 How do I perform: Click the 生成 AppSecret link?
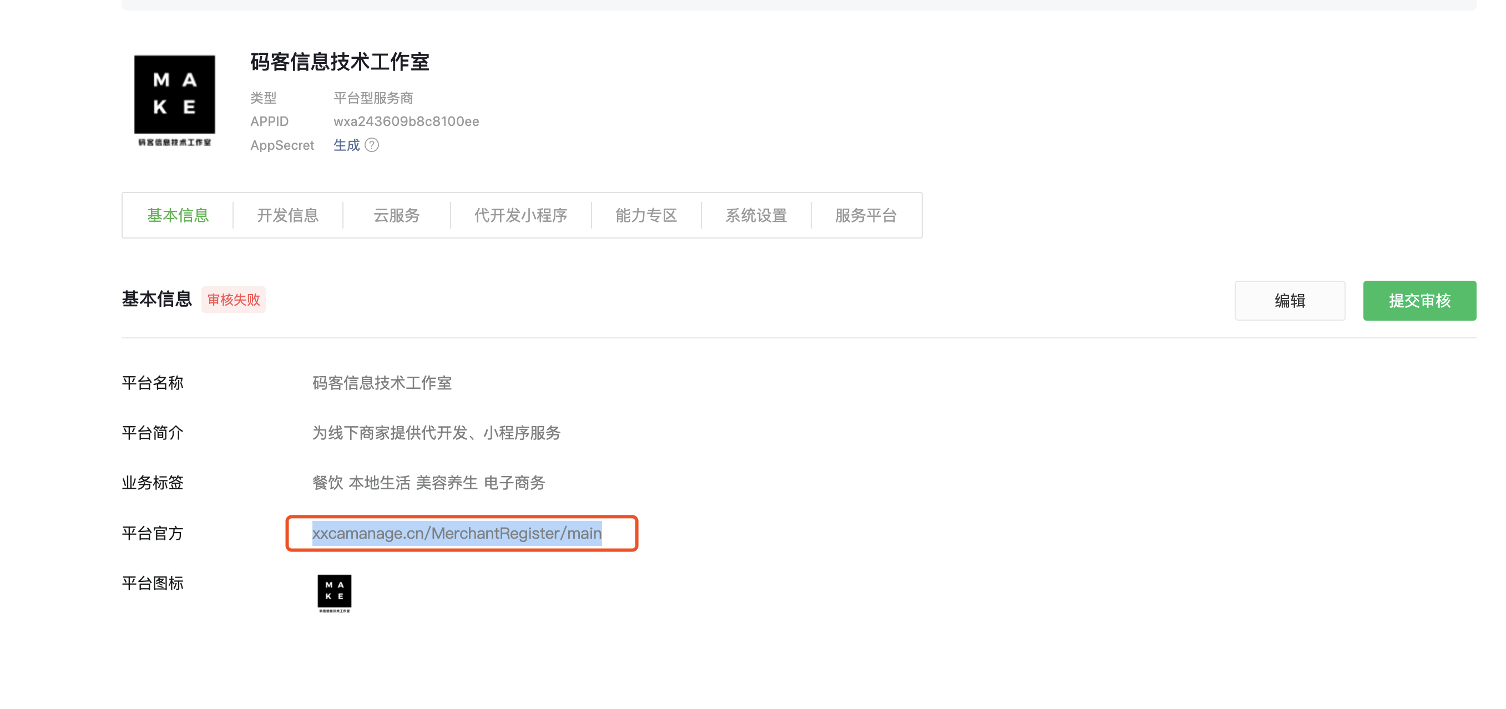click(346, 145)
